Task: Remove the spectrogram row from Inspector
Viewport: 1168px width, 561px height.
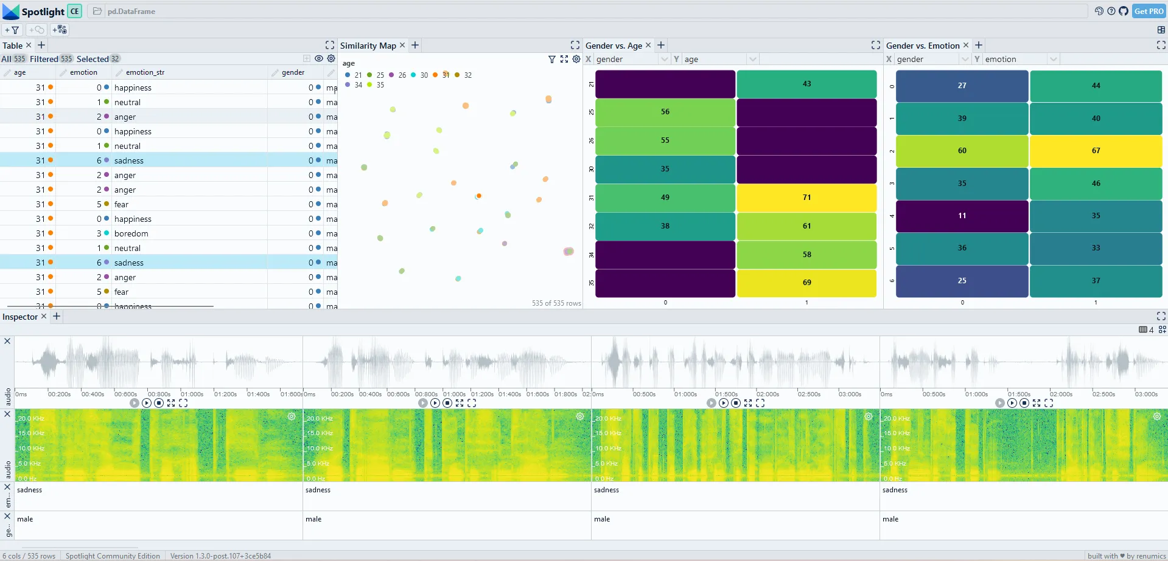Action: [7, 414]
